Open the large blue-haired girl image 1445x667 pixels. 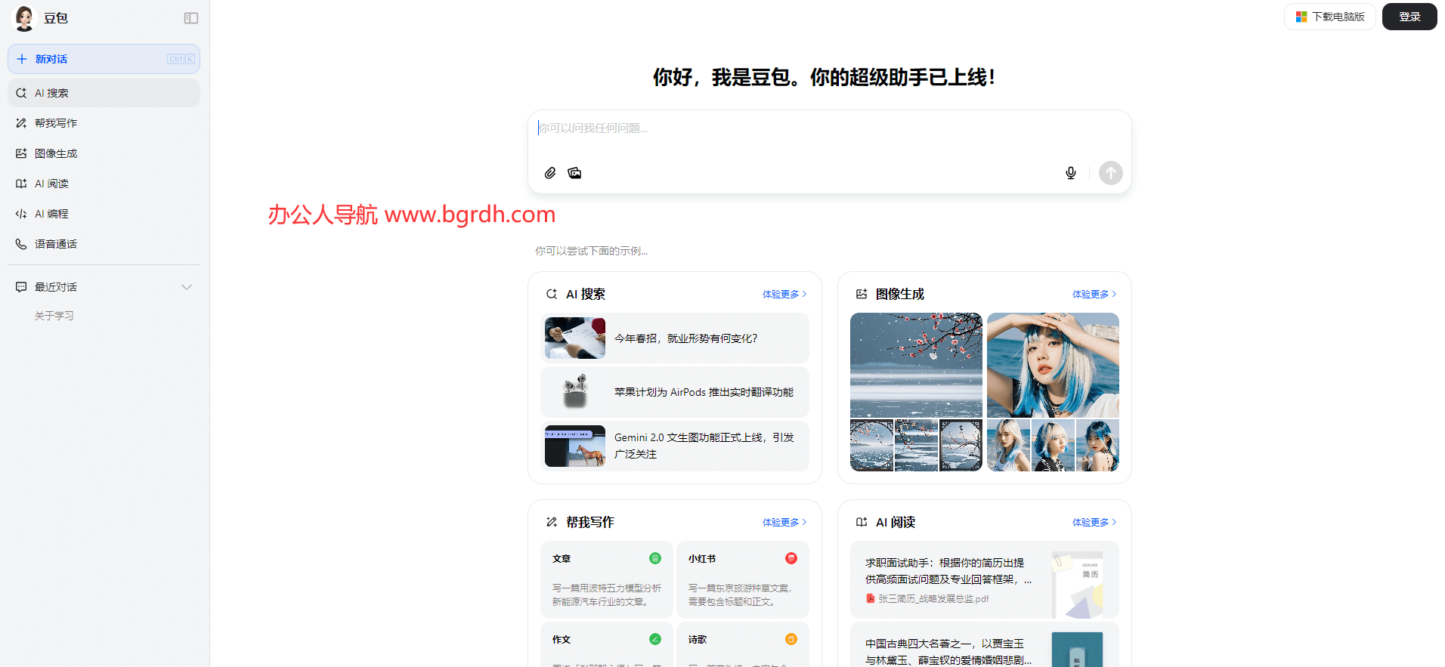coord(1053,365)
